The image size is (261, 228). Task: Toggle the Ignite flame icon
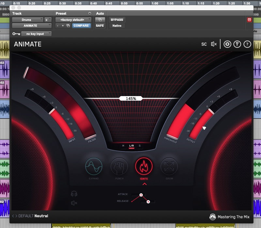[144, 166]
